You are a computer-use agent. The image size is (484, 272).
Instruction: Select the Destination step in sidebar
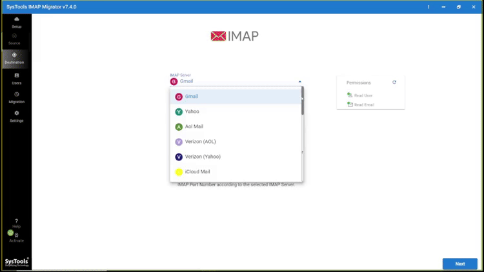coord(14,58)
